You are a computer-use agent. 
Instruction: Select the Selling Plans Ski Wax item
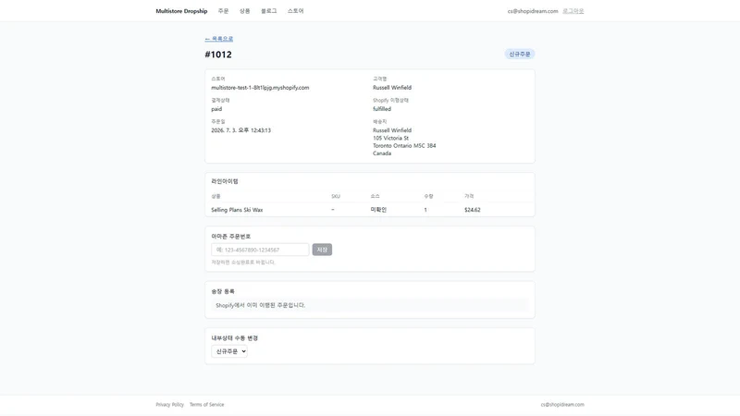(x=237, y=210)
